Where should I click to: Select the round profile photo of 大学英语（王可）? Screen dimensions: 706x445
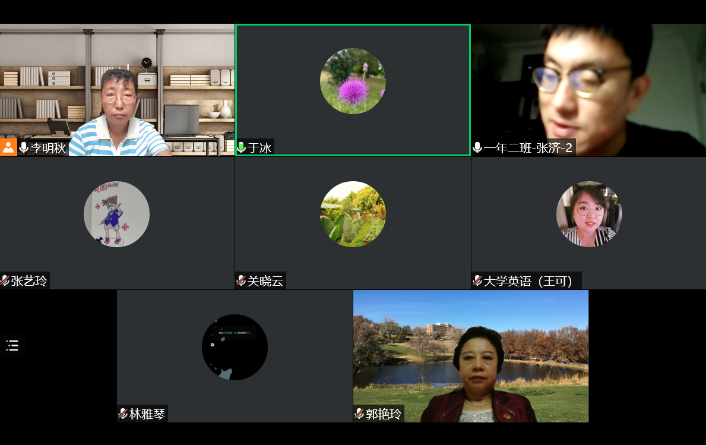(588, 214)
